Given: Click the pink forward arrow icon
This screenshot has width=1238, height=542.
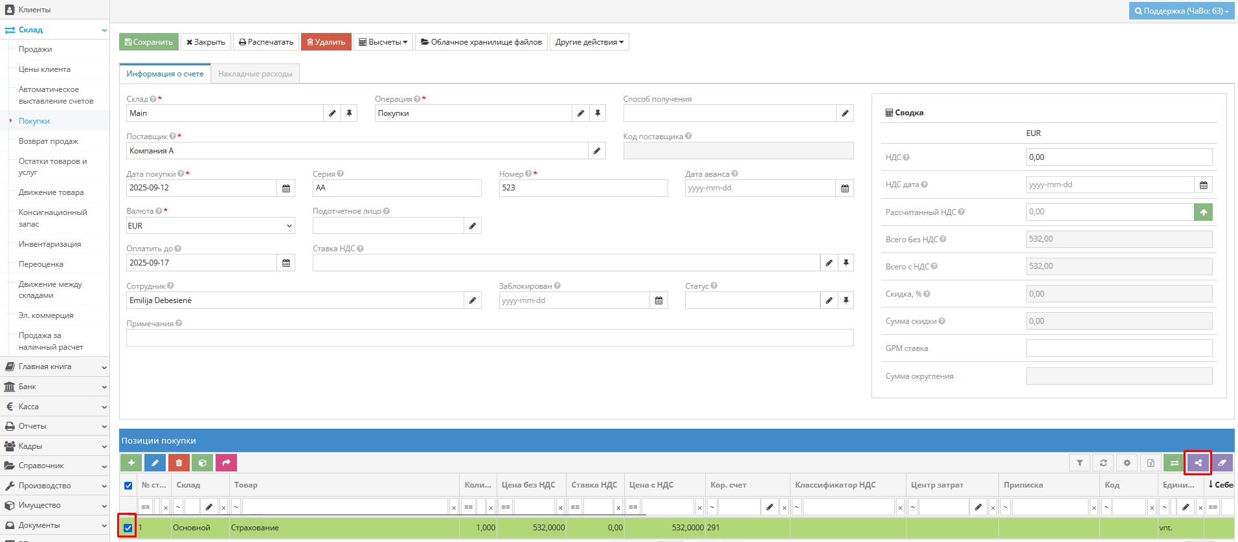Looking at the screenshot, I should 226,462.
